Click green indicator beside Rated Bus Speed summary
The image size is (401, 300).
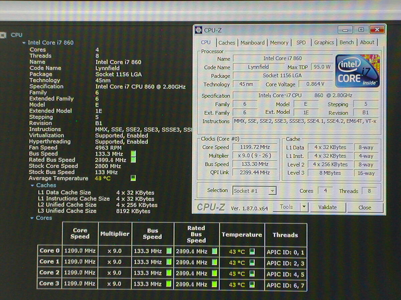(133, 160)
